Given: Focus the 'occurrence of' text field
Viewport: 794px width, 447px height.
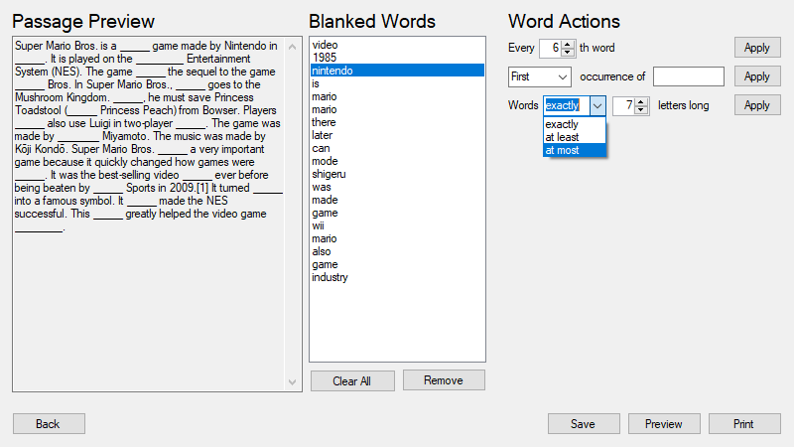Looking at the screenshot, I should tap(689, 76).
